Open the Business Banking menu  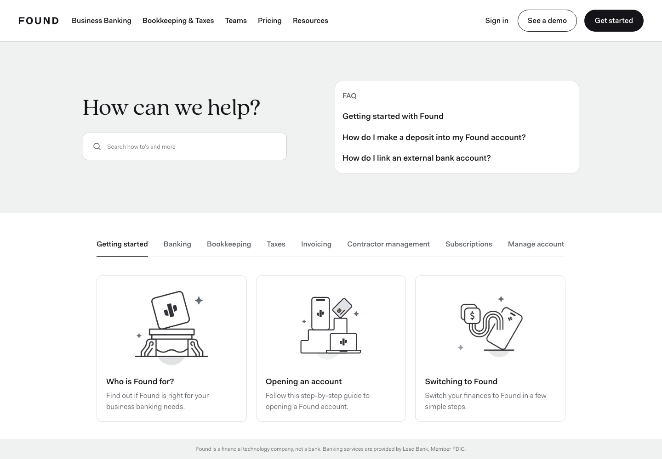click(x=102, y=21)
